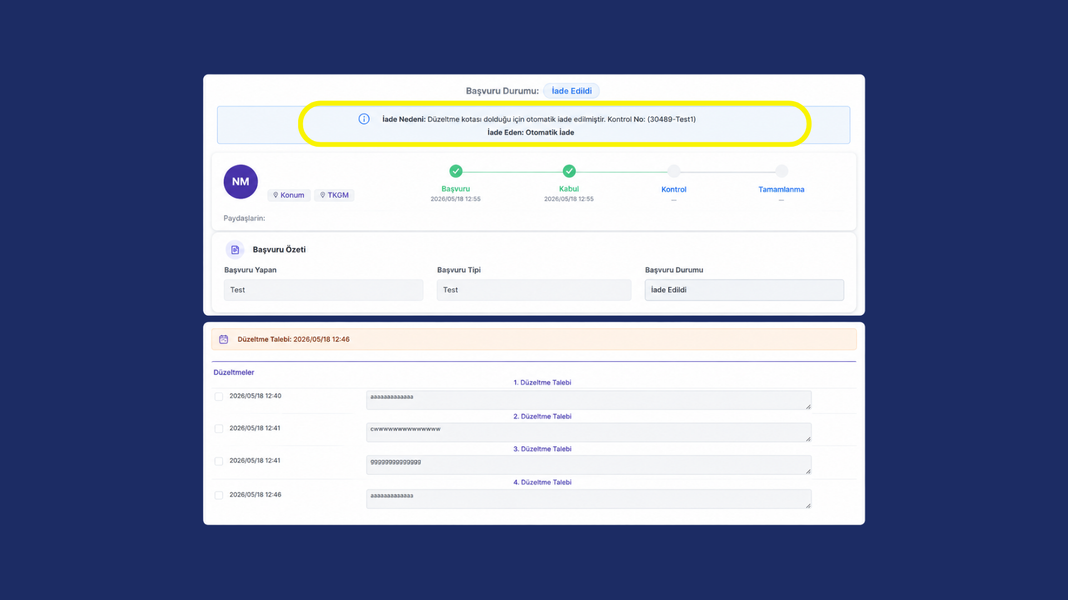Click the Başvuru Yapan field
Image resolution: width=1068 pixels, height=600 pixels.
[x=323, y=290]
